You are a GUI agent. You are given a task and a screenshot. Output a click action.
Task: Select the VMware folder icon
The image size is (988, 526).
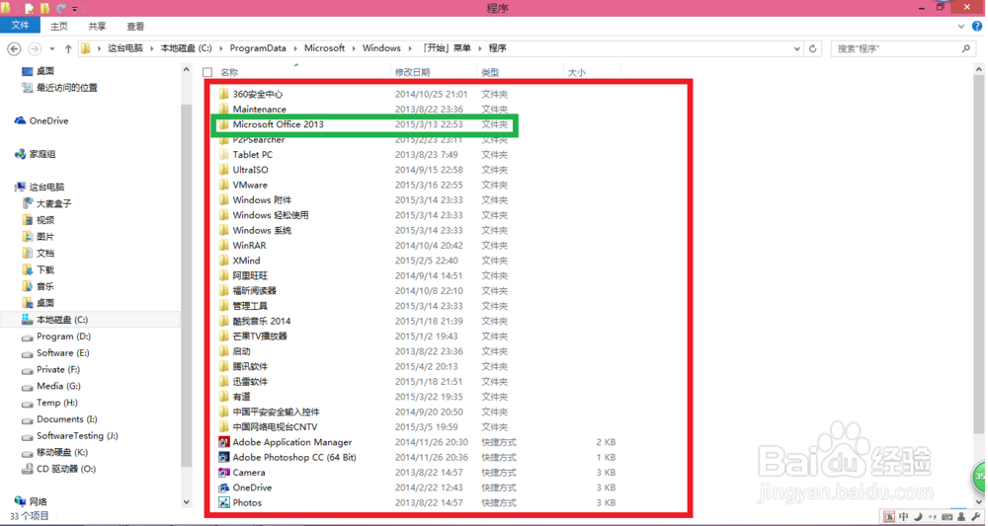point(223,185)
